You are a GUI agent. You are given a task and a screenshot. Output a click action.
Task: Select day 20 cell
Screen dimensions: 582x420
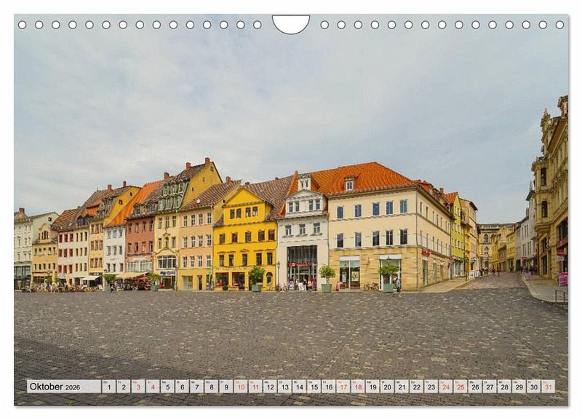(x=388, y=387)
